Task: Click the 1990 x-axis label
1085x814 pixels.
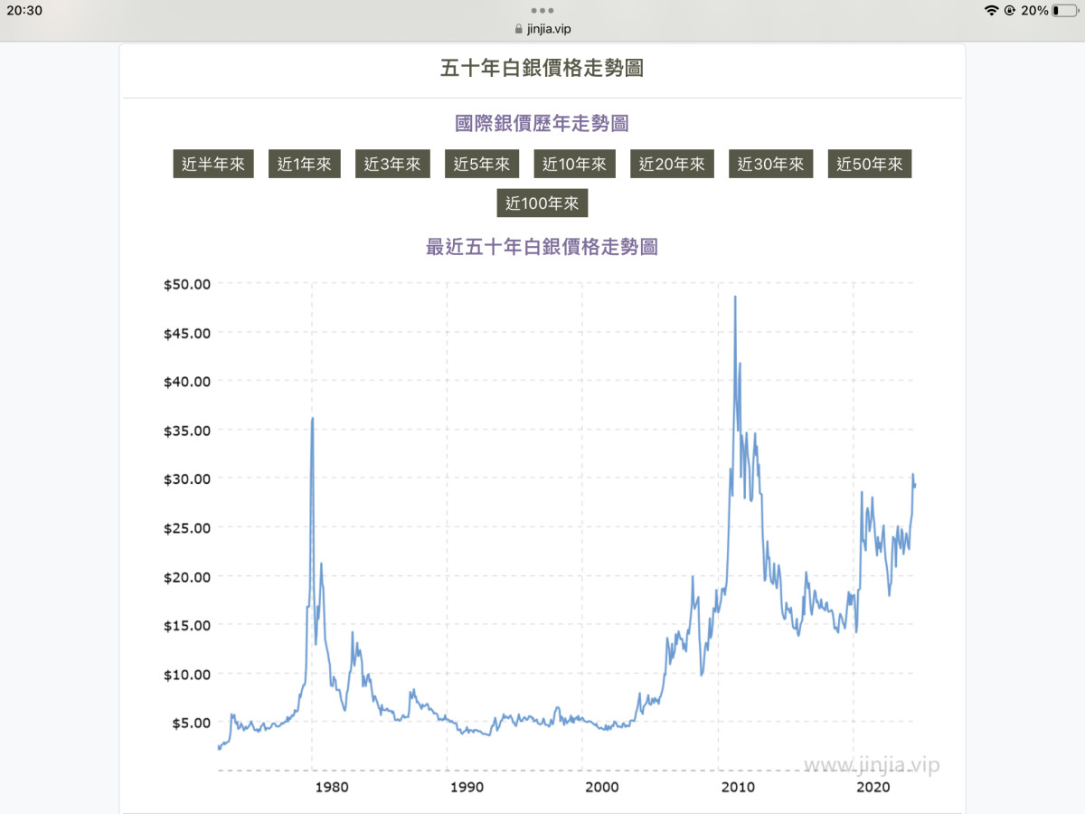Action: [467, 788]
